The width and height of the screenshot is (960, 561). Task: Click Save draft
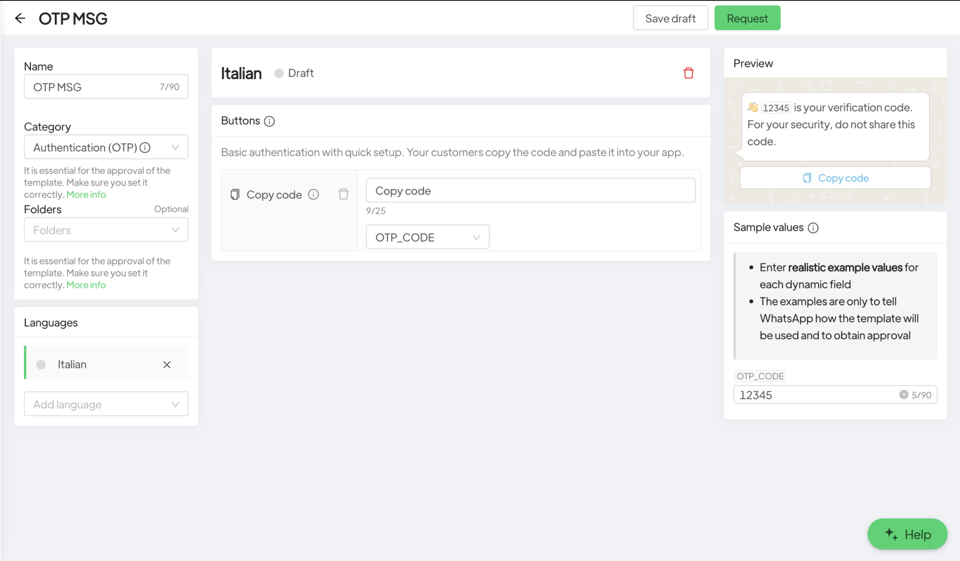[670, 18]
